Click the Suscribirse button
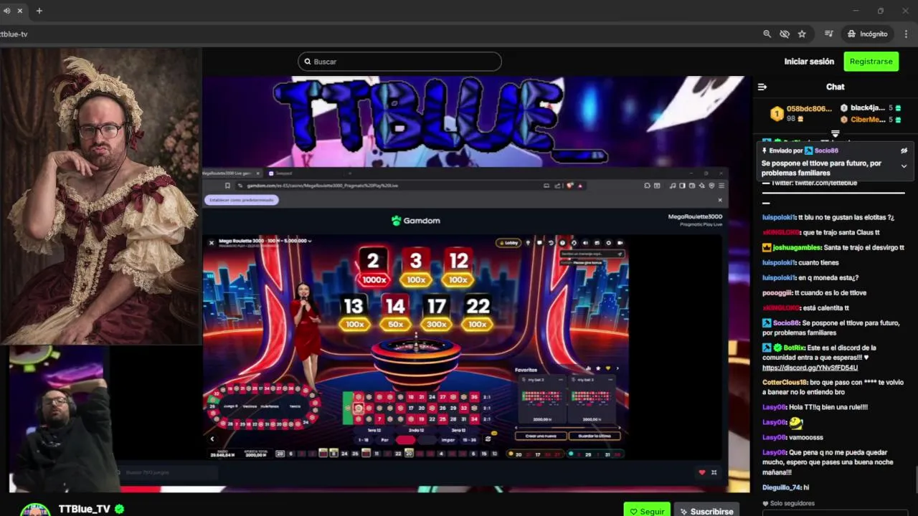The height and width of the screenshot is (516, 918). [706, 511]
